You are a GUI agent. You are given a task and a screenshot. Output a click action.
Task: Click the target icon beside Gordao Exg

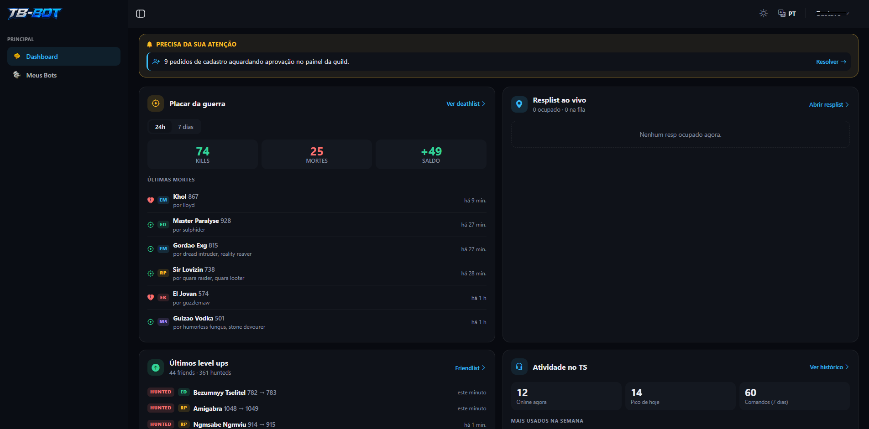[x=151, y=249]
